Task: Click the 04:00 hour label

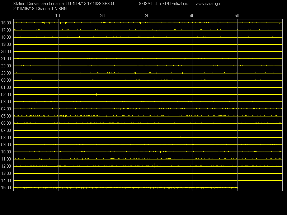Action: click(x=6, y=109)
